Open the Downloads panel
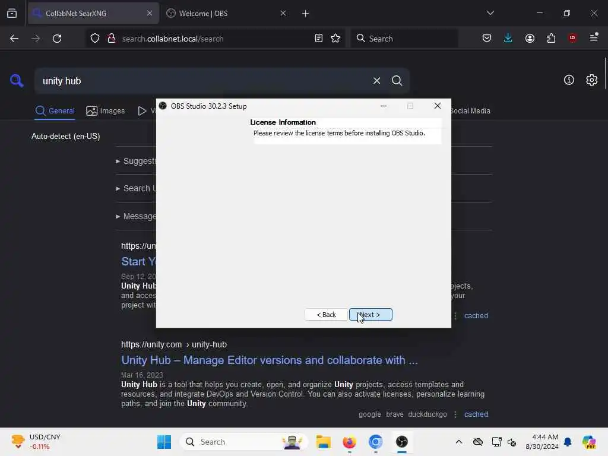This screenshot has width=608, height=456. coord(508,38)
